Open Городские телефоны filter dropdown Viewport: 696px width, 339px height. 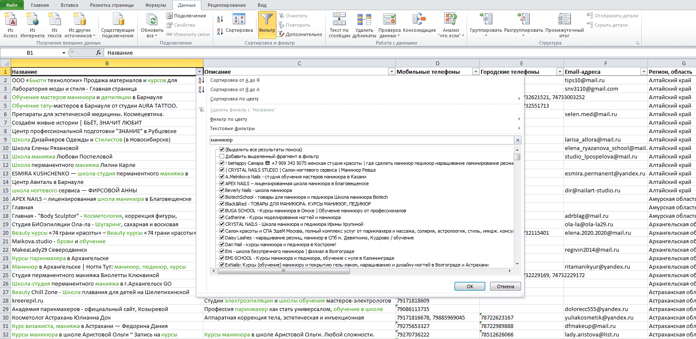coord(560,72)
